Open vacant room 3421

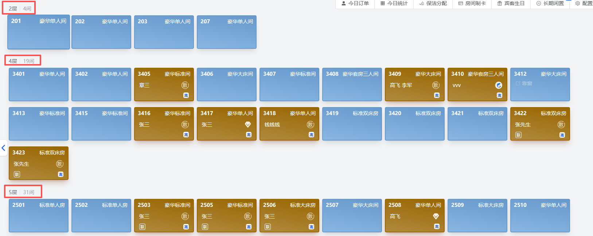pyautogui.click(x=477, y=124)
